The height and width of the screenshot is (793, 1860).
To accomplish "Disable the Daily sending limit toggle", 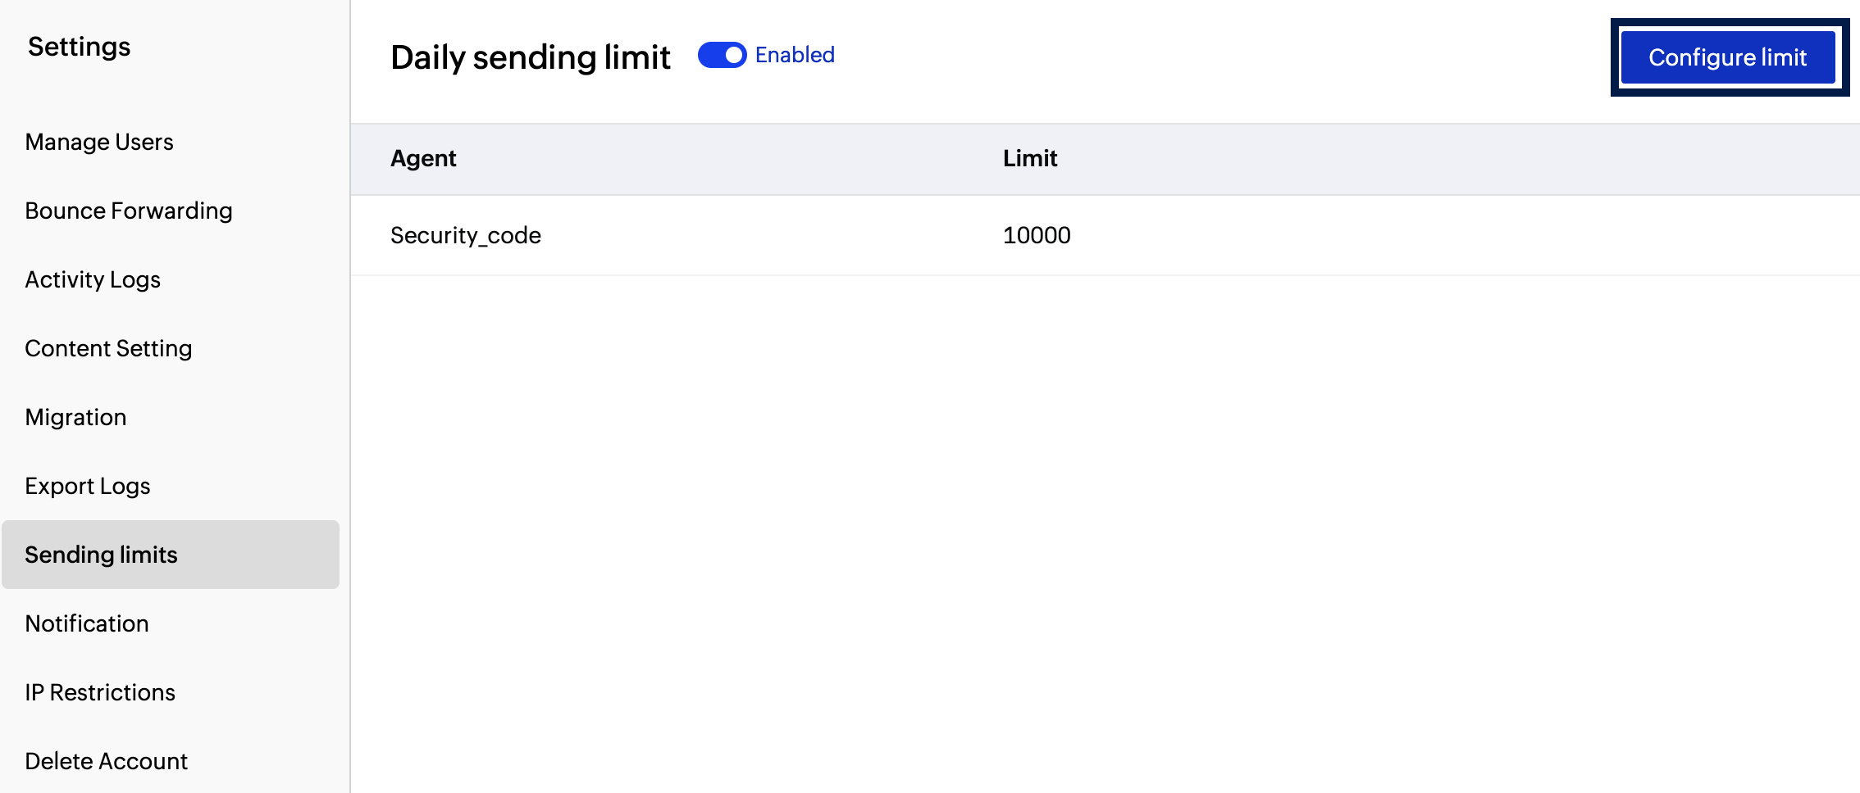I will [721, 55].
